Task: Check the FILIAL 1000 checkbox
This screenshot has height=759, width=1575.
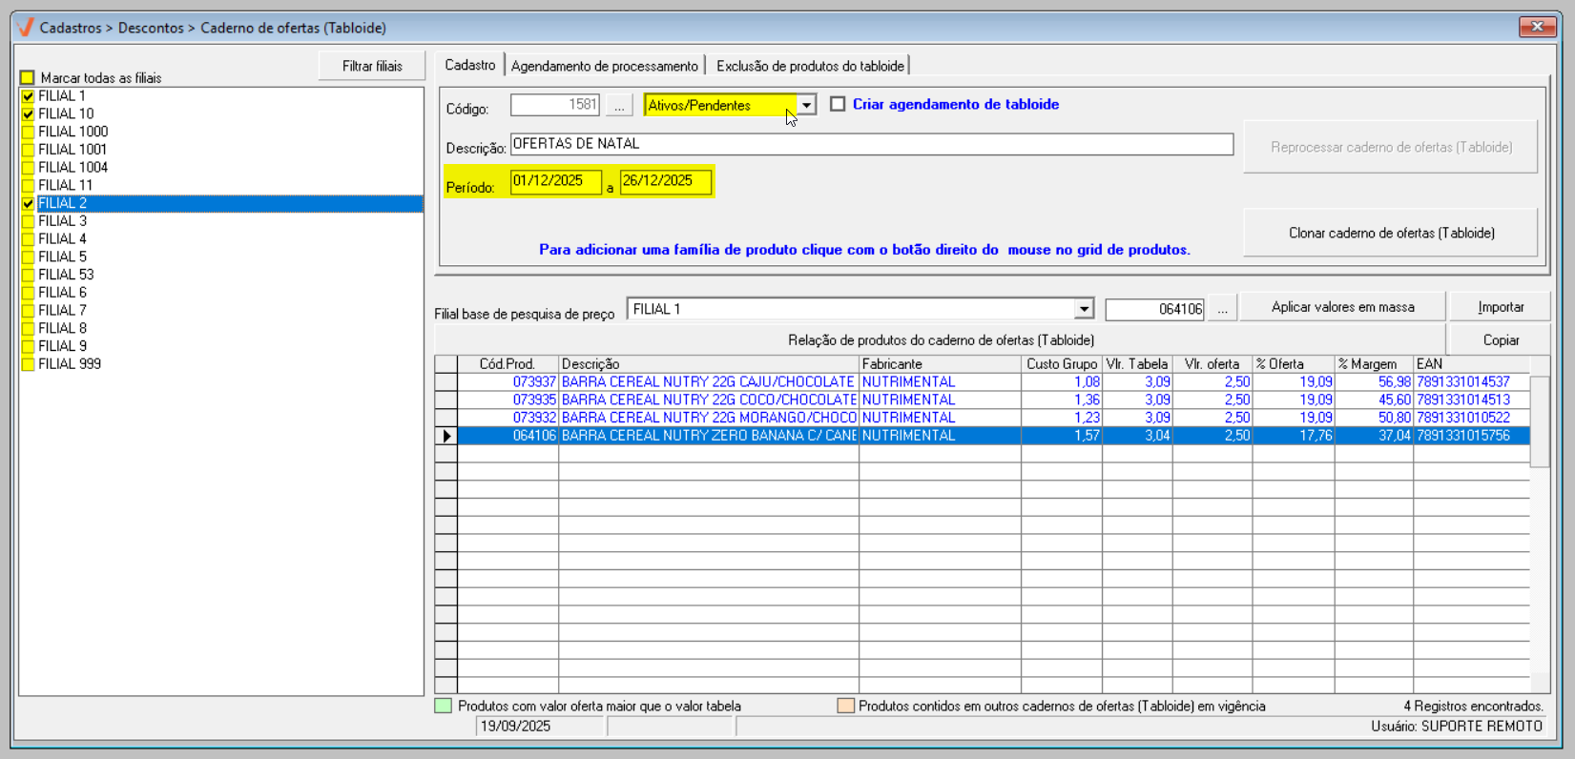Action: coord(28,133)
